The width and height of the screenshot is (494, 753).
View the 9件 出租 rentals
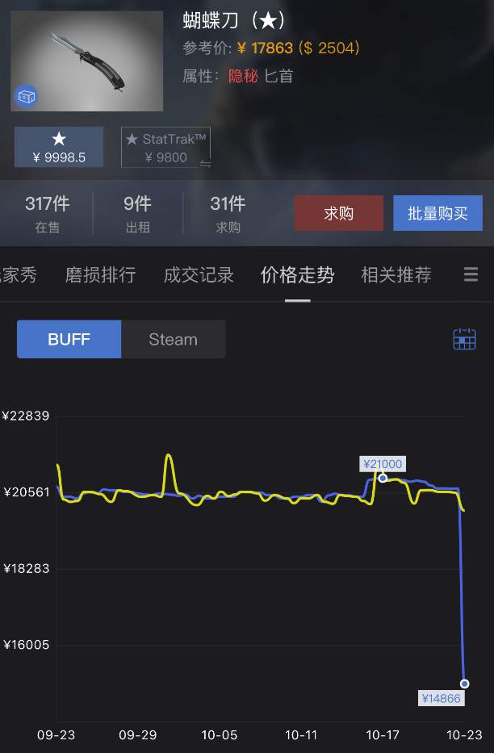[138, 213]
